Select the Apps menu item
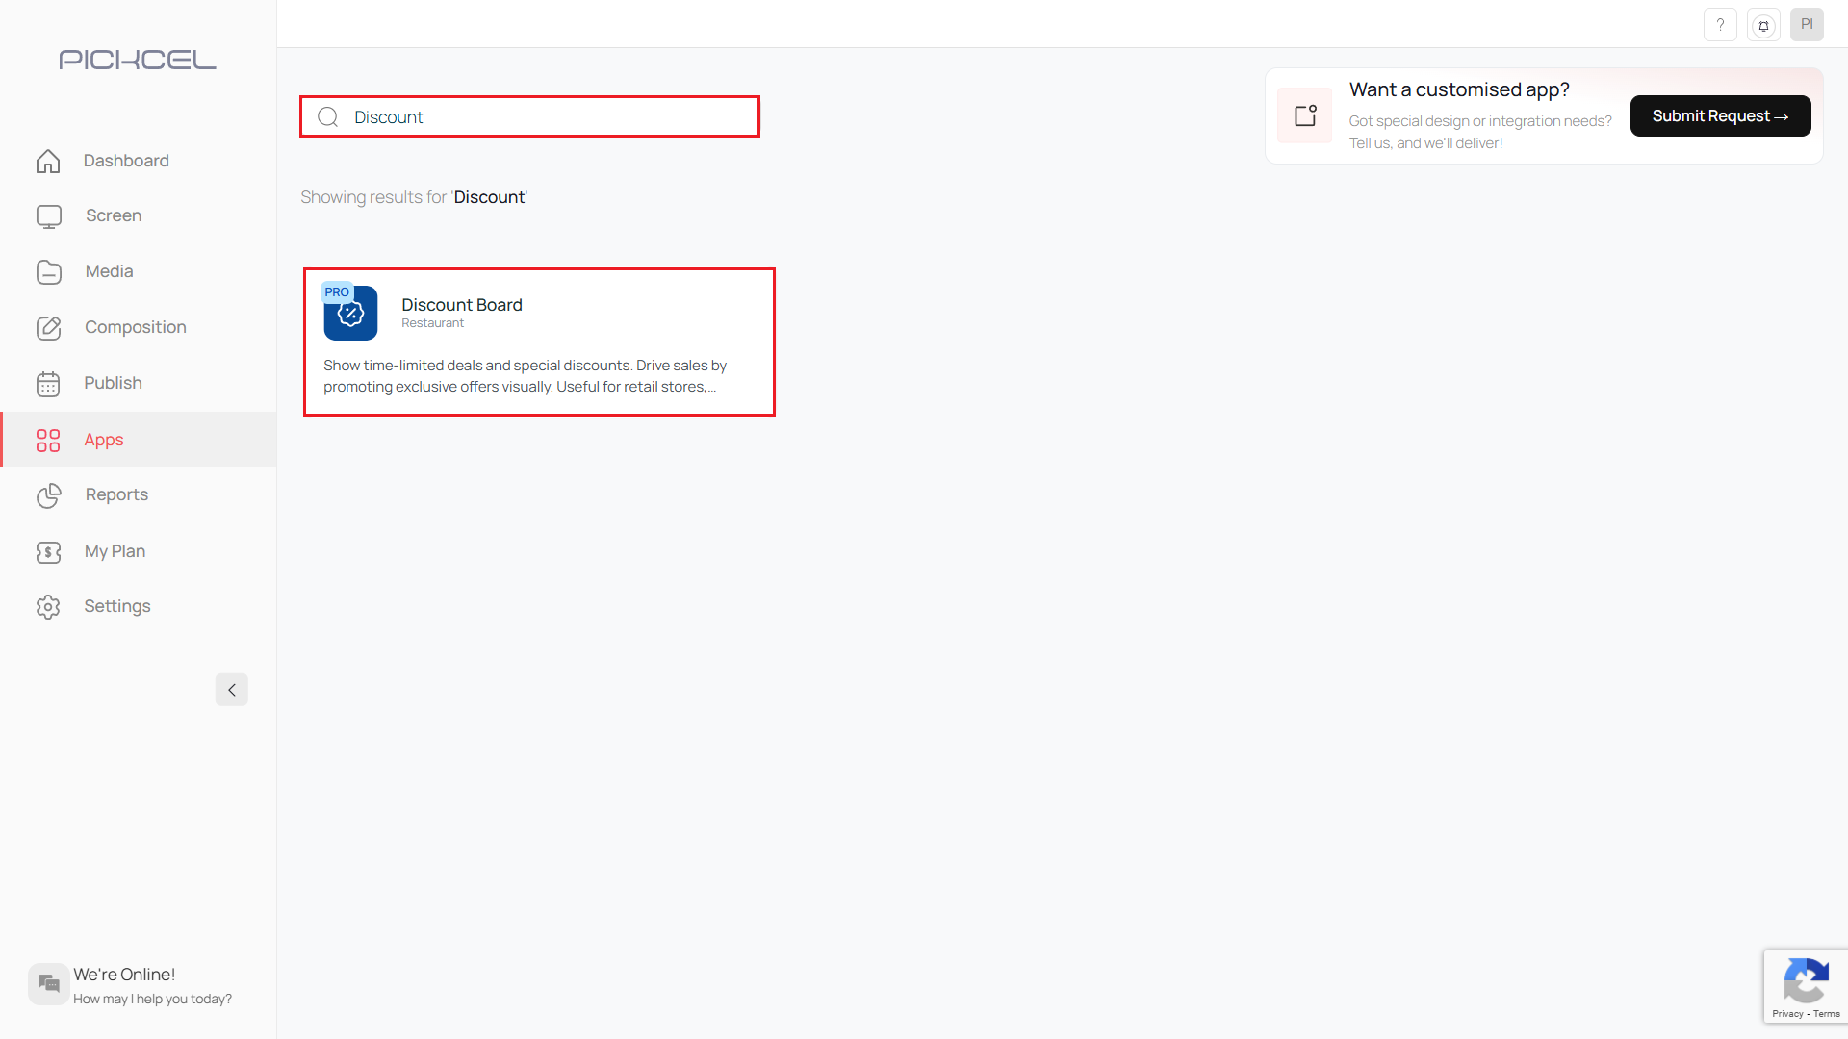 click(x=104, y=440)
